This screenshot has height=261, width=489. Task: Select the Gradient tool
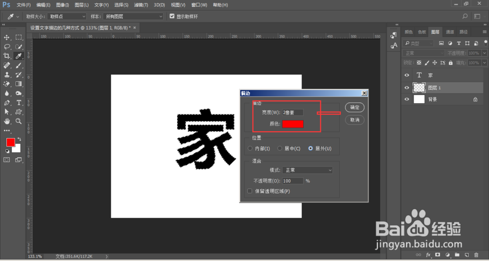(x=19, y=84)
